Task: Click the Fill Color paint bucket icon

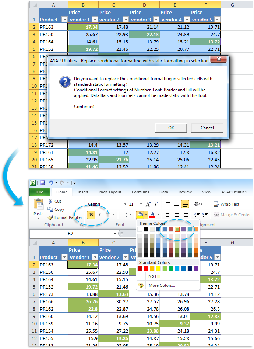Action: click(140, 215)
